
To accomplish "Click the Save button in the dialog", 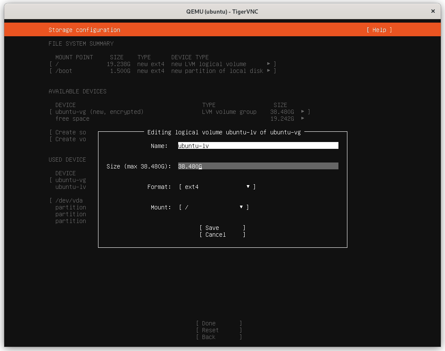I will pyautogui.click(x=212, y=228).
